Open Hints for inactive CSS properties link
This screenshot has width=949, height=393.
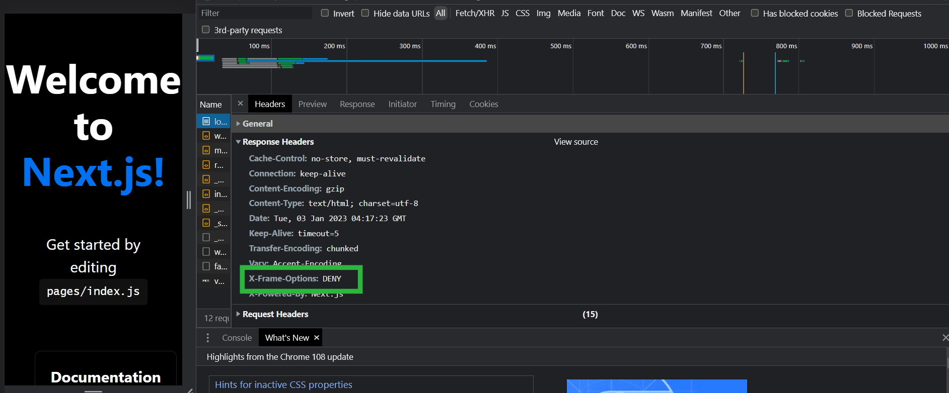(x=283, y=384)
